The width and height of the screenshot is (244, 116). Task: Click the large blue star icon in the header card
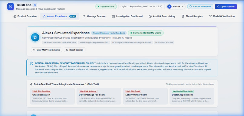pyautogui.click(x=35, y=37)
